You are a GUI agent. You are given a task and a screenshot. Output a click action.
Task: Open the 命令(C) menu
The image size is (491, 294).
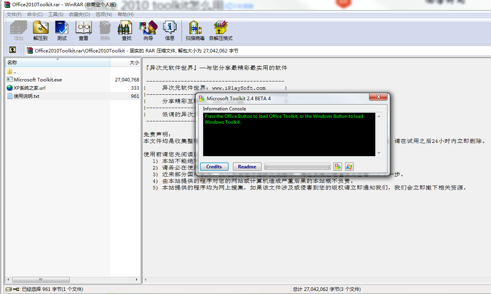35,14
